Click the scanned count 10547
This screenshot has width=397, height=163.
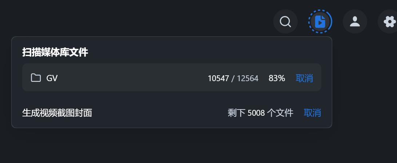(x=218, y=78)
